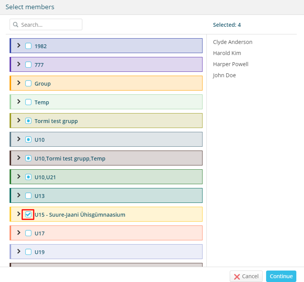Focus the Search members field
304x282 pixels.
pyautogui.click(x=46, y=24)
